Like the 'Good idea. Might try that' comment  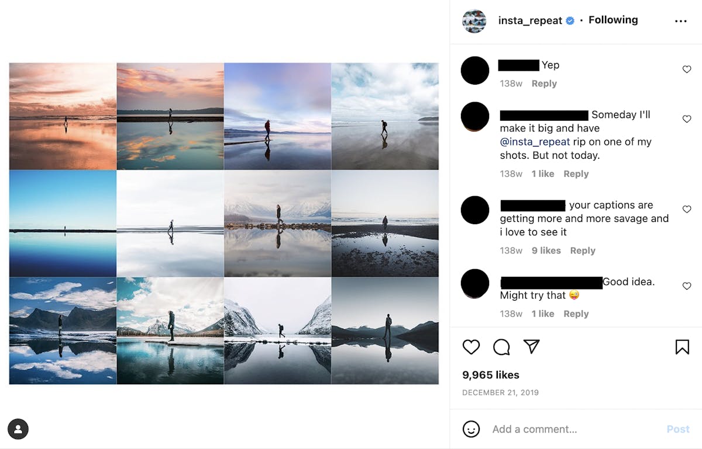(686, 286)
